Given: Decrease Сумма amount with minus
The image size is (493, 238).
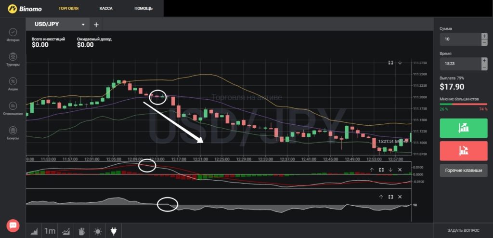Looking at the screenshot, I should 484,42.
